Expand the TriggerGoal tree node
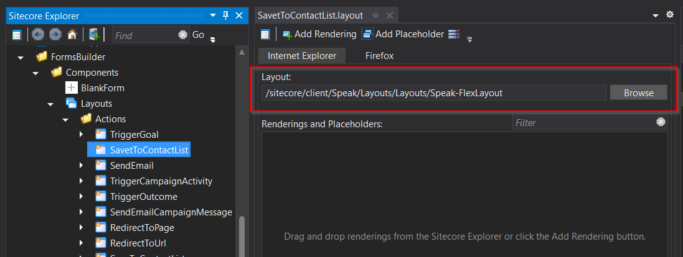683x257 pixels. pos(81,135)
